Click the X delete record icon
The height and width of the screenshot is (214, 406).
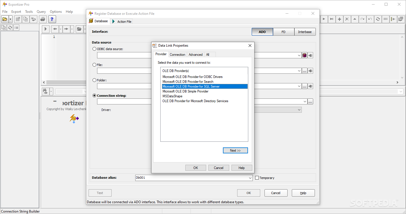click(x=347, y=19)
